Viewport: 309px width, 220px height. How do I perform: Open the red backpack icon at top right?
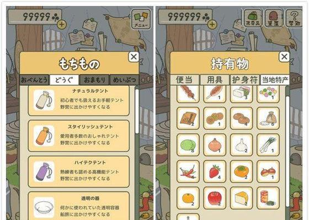coord(274,18)
